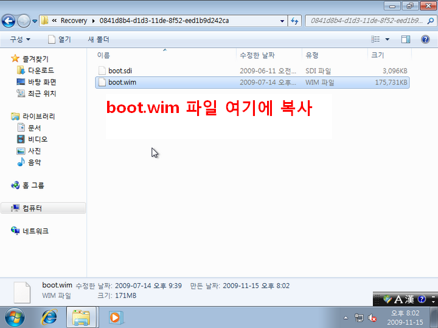Image resolution: width=438 pixels, height=328 pixels.
Task: Click the 열기 button
Action: click(x=60, y=39)
